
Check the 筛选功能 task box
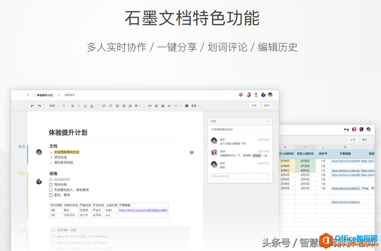click(x=51, y=184)
